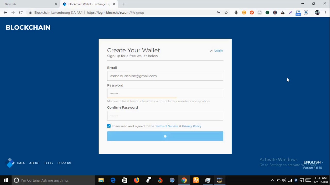The width and height of the screenshot is (330, 185).
Task: Open Bluetooth tray icon
Action: pyautogui.click(x=296, y=180)
